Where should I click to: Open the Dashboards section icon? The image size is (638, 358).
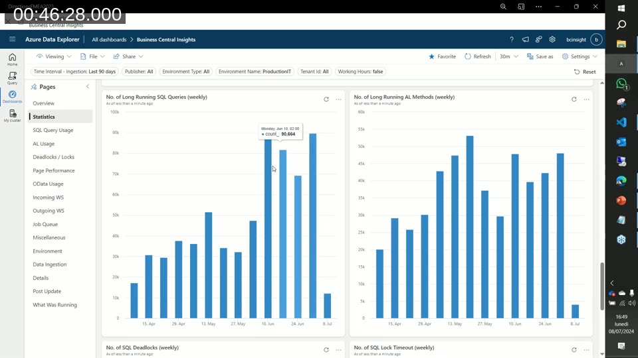(x=12, y=97)
